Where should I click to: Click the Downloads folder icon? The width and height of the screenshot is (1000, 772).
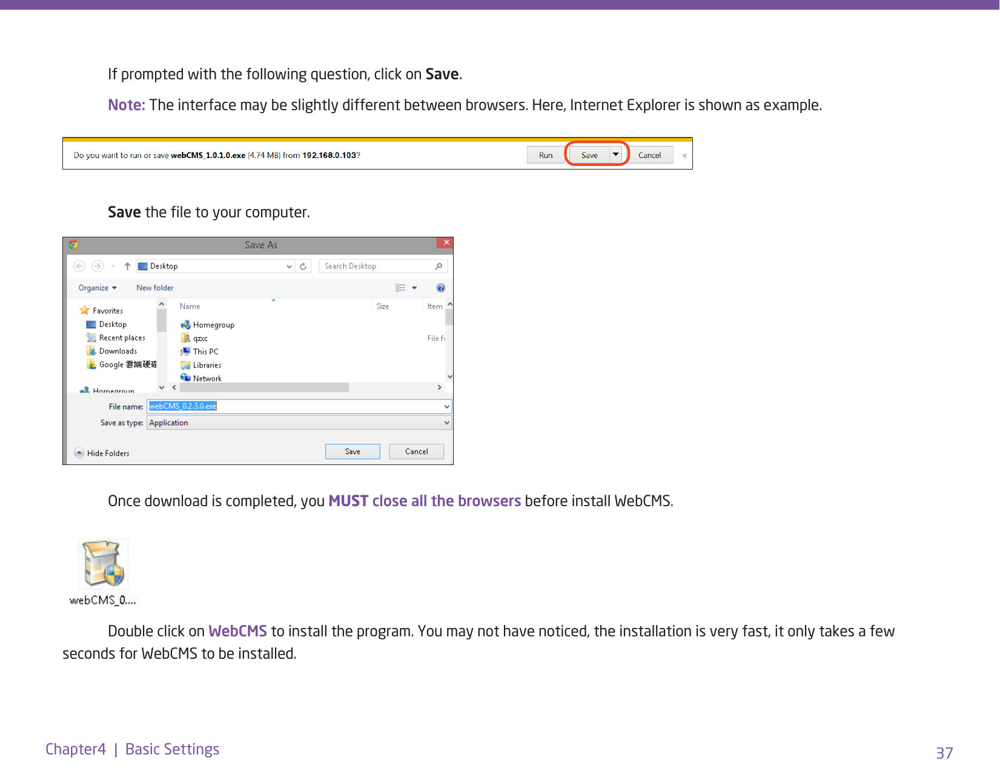point(91,351)
